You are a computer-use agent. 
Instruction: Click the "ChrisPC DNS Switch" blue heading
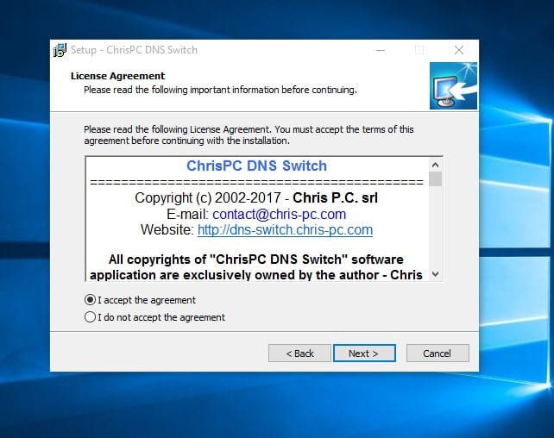pos(256,166)
